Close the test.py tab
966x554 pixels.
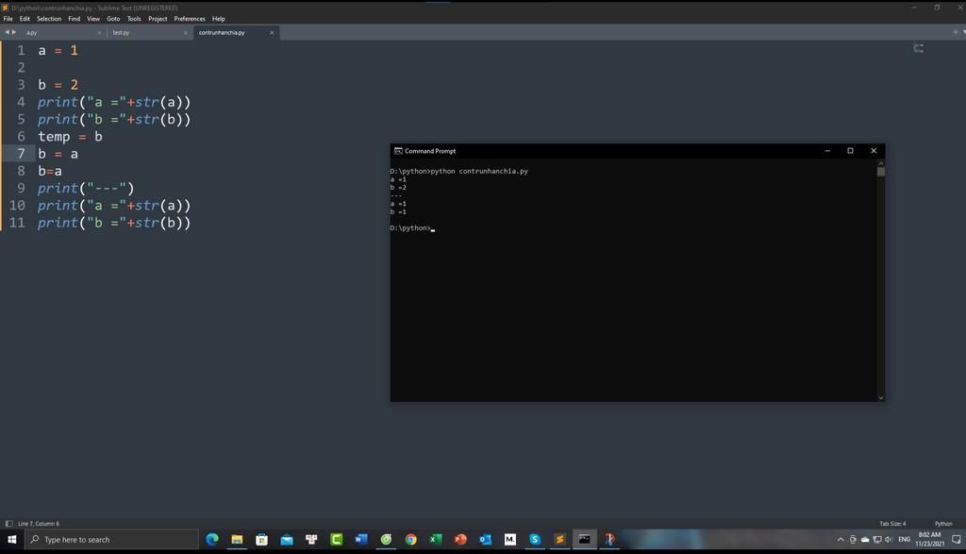click(186, 33)
